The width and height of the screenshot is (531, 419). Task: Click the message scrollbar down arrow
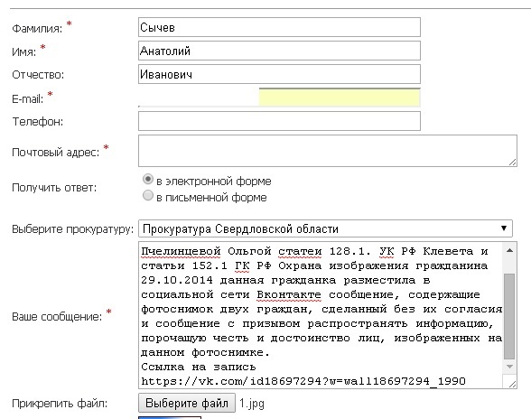click(x=509, y=367)
